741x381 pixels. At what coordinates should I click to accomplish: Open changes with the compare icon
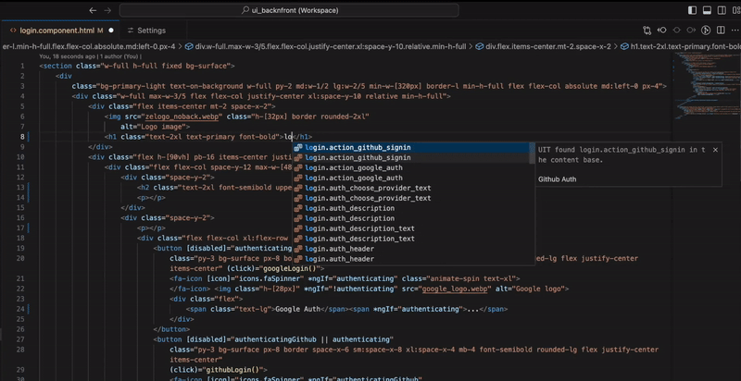tap(647, 31)
